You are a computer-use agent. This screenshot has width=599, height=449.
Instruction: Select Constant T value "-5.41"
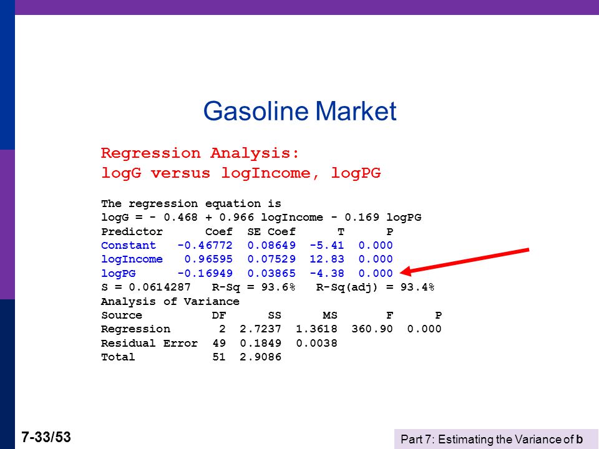point(327,245)
